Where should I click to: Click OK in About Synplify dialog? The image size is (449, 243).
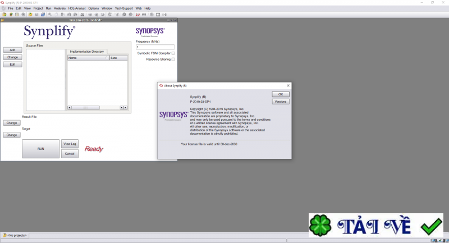point(281,94)
